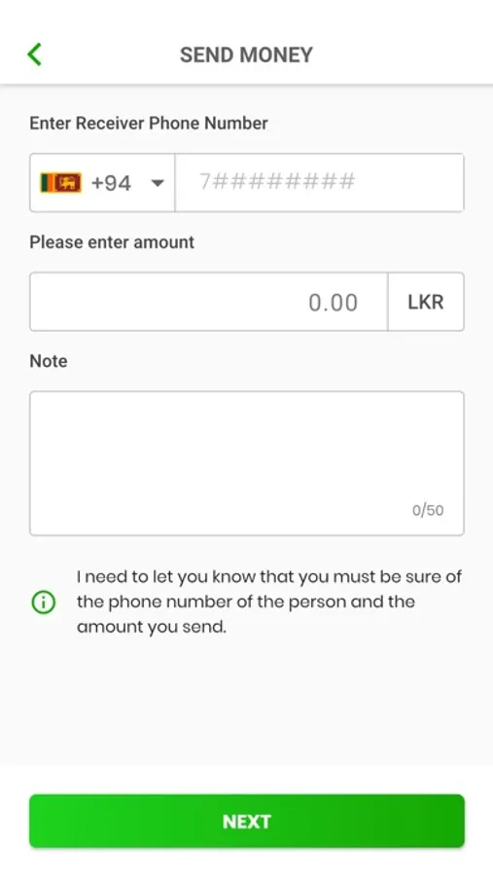Click the +94 dialing code text

click(x=111, y=183)
